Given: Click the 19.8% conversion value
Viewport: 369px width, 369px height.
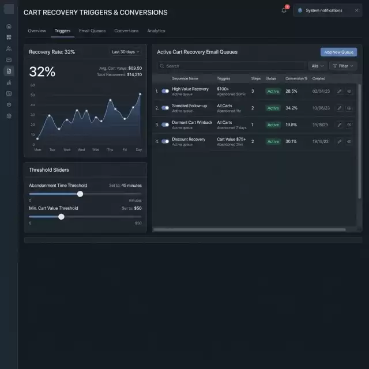Looking at the screenshot, I should point(291,125).
